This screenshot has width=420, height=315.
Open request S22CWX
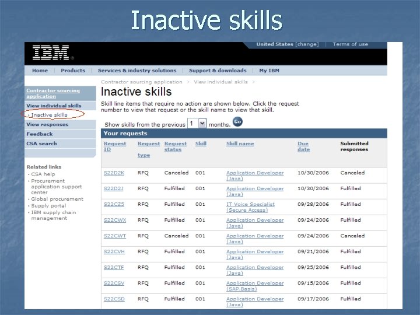point(115,220)
